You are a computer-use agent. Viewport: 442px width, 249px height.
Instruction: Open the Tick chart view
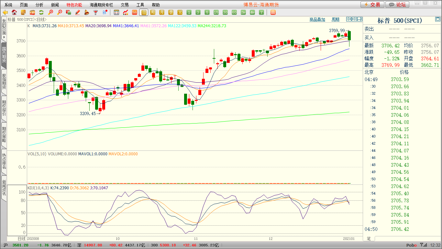click(x=135, y=13)
